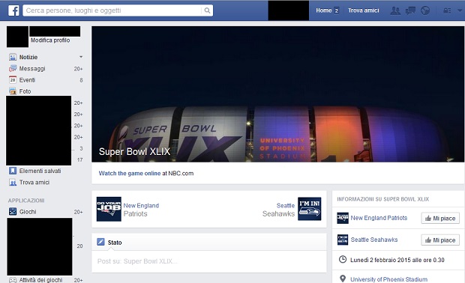Click Modifica profilo link
The width and height of the screenshot is (465, 283).
50,40
